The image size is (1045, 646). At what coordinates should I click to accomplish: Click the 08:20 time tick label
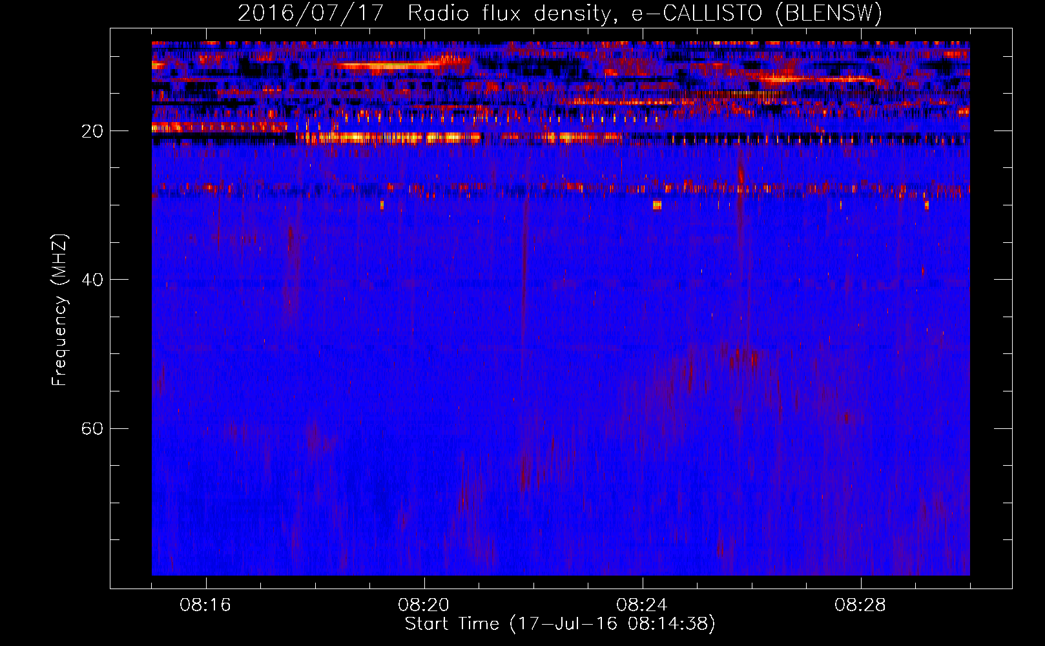424,605
